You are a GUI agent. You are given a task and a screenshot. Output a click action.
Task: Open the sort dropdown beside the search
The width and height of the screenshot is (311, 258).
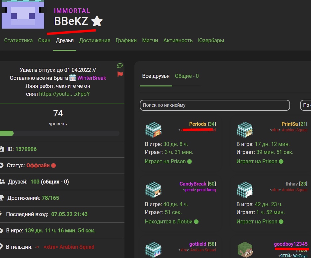click(305, 105)
